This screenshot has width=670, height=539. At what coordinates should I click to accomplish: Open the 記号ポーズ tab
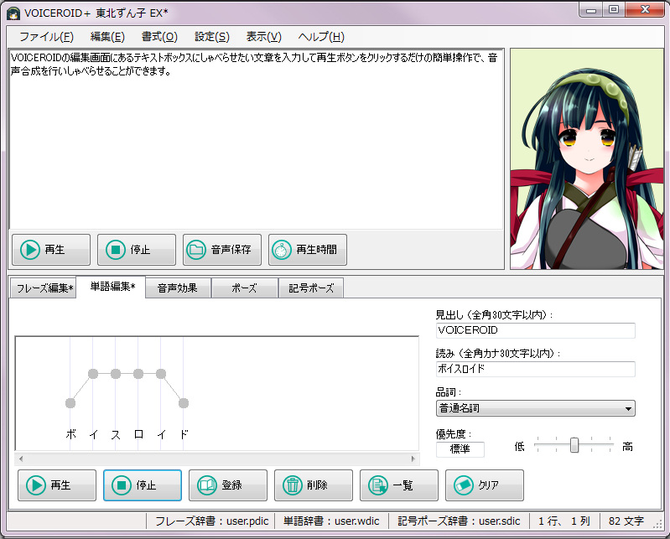310,288
